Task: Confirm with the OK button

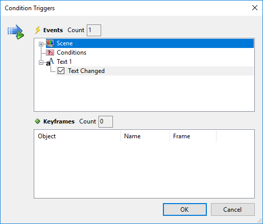Action: click(185, 209)
